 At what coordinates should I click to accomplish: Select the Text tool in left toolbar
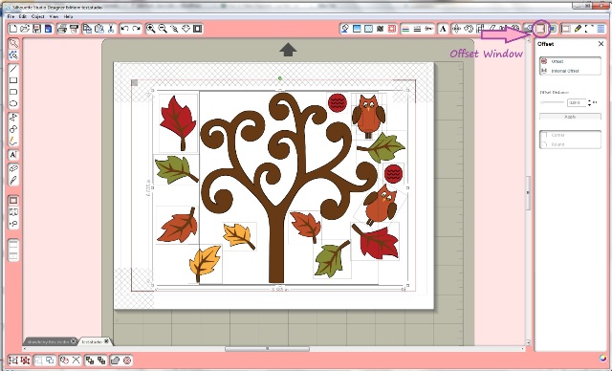pos(13,155)
